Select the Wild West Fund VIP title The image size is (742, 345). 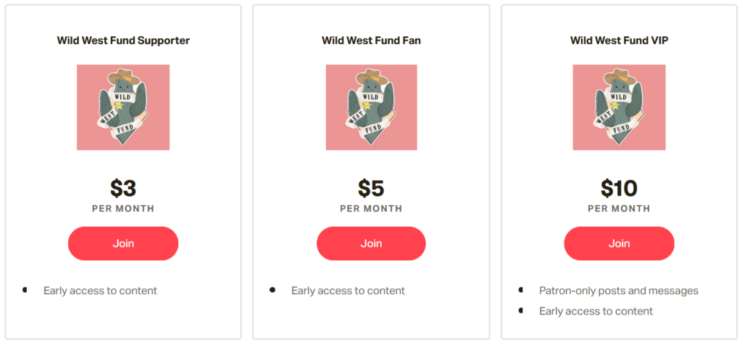[620, 41]
